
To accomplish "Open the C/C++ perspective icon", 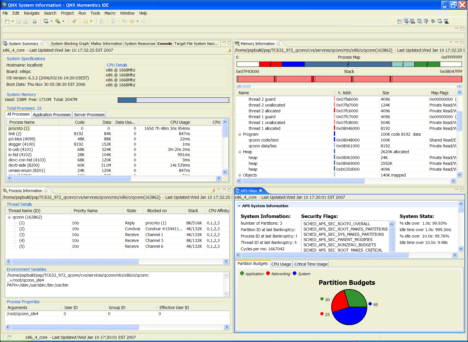I will click(420, 21).
